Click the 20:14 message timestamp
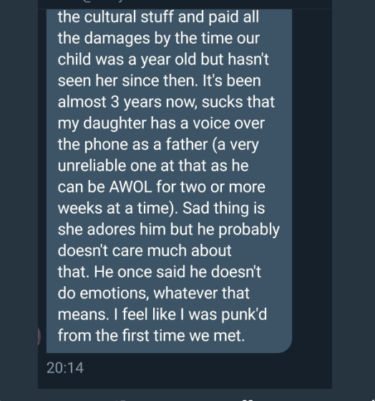 65,368
